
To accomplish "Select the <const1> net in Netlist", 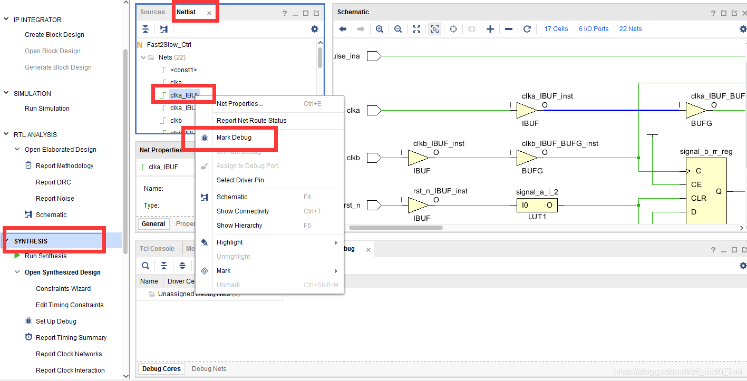I will pyautogui.click(x=183, y=70).
